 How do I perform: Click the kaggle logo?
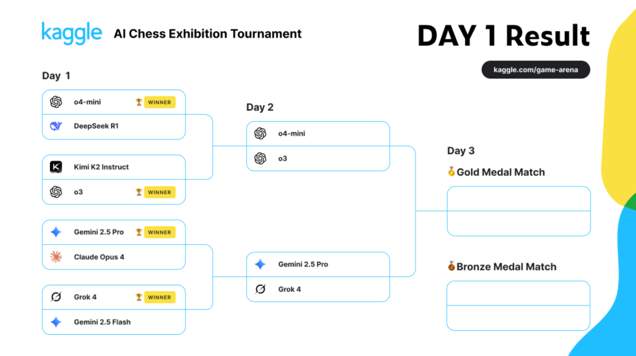point(72,34)
